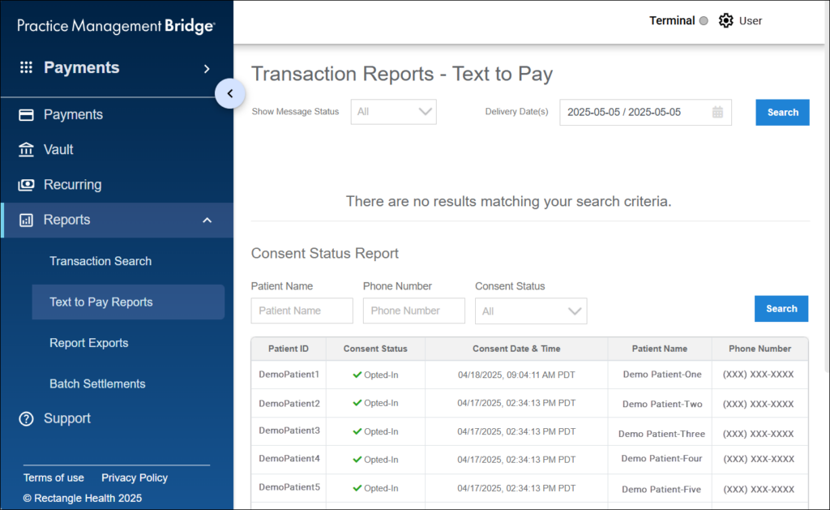The image size is (830, 510).
Task: Click the Vault bank building icon
Action: tap(26, 150)
